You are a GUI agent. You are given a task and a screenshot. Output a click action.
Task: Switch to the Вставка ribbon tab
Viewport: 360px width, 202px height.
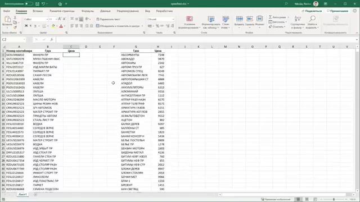pos(38,11)
